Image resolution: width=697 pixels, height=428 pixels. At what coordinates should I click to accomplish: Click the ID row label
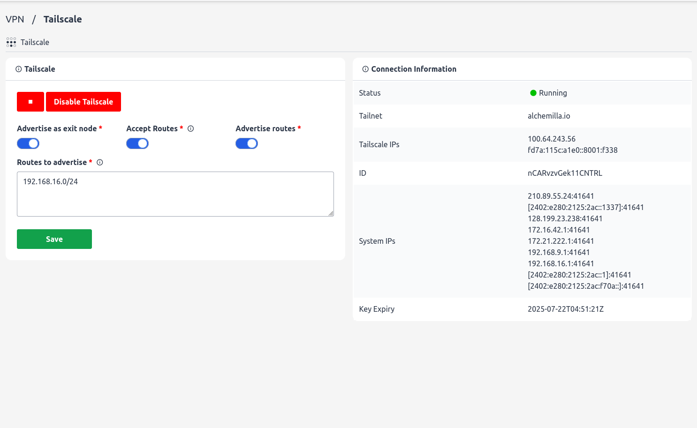tap(363, 173)
